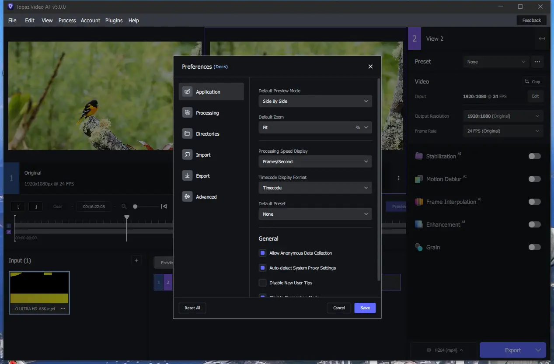554x364 pixels.
Task: Add input with the plus icon
Action: 136,260
